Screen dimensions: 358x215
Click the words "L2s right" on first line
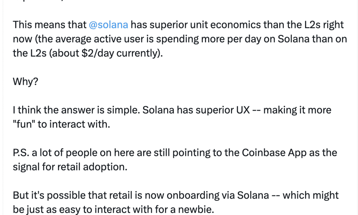[324, 25]
